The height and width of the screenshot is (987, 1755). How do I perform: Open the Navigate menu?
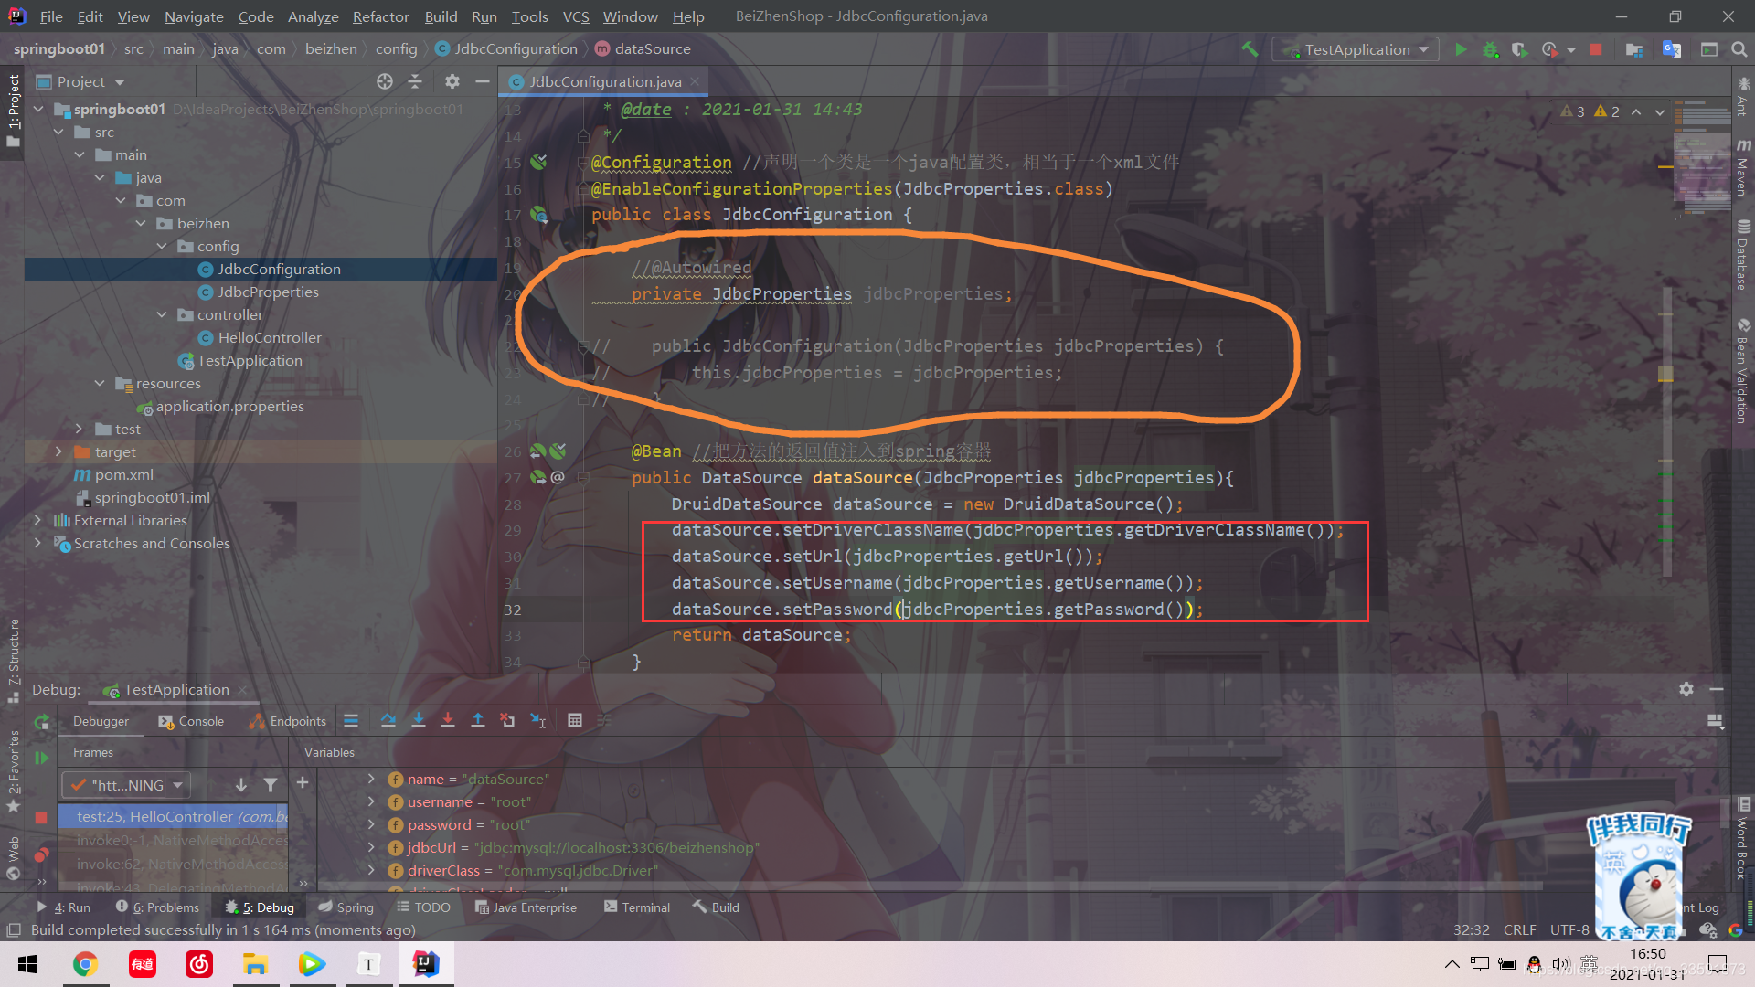point(194,16)
